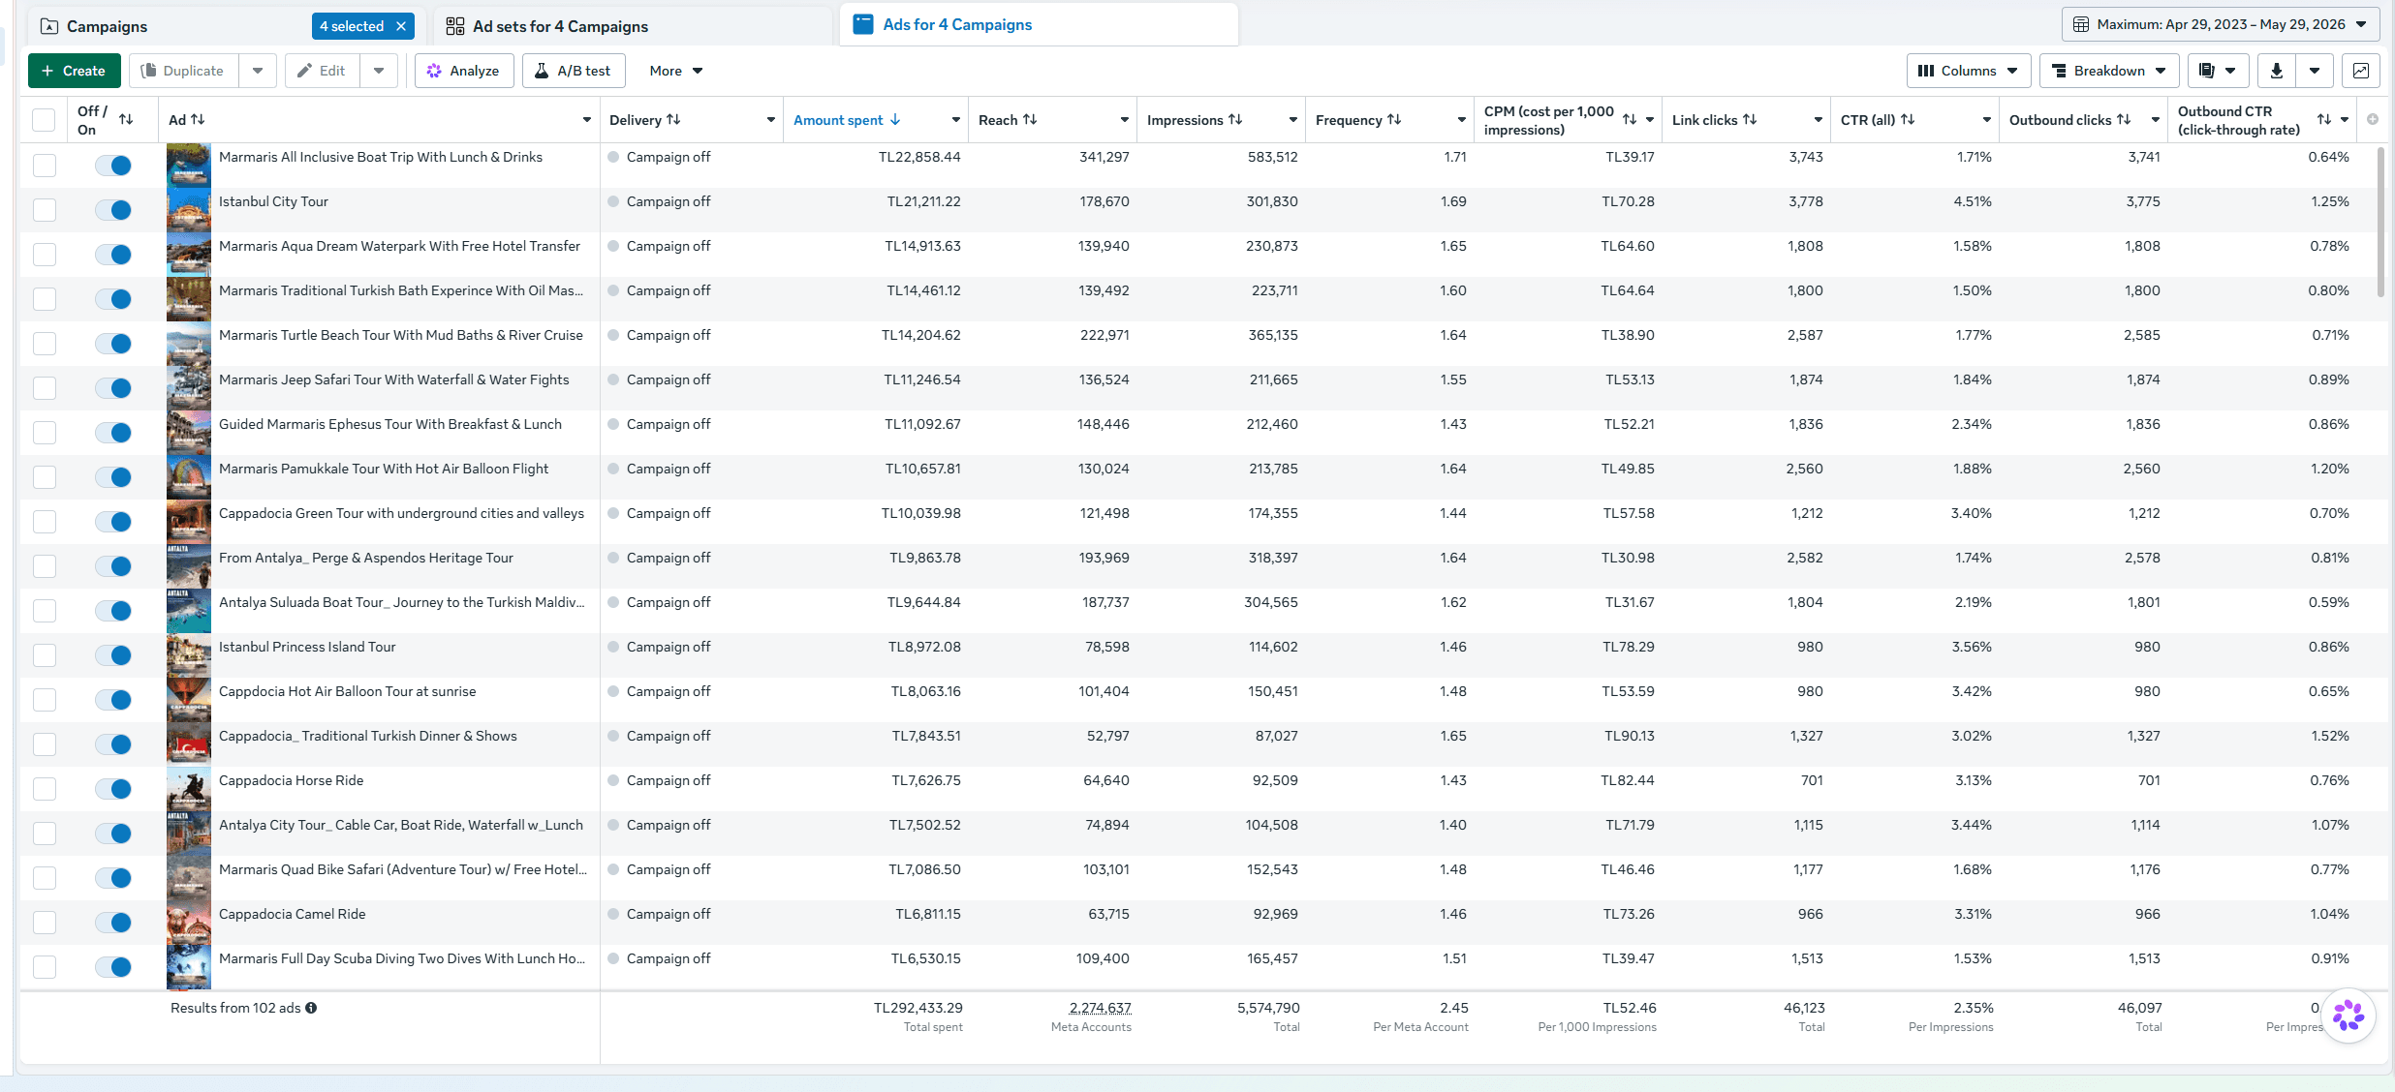Click Guided Marmaris Ephesus Tour ad name
The image size is (2395, 1092).
coord(389,424)
